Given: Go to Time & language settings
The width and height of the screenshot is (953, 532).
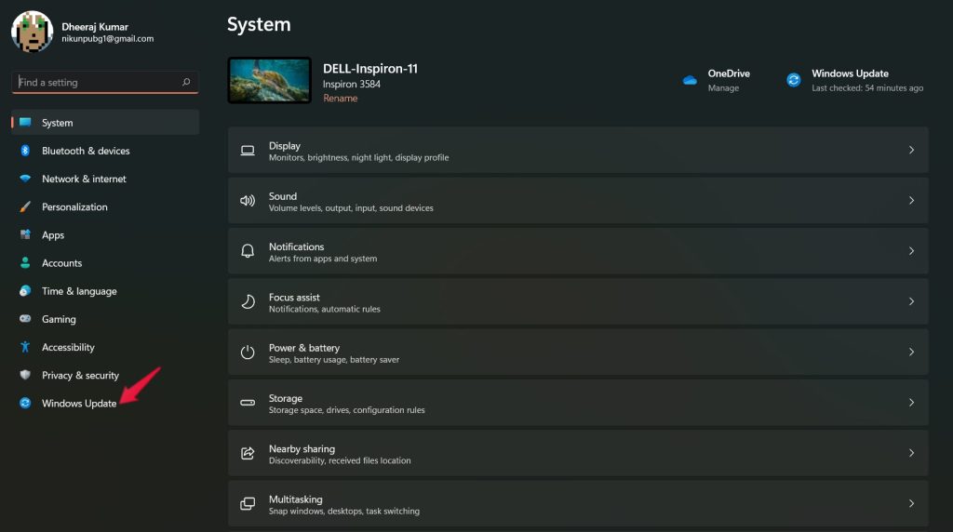Looking at the screenshot, I should tap(79, 291).
